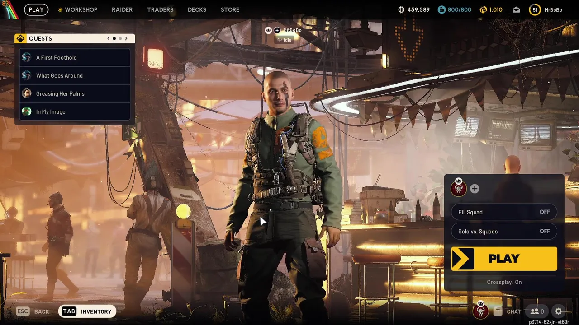Click the blue token icon beside 800/800

pos(441,9)
